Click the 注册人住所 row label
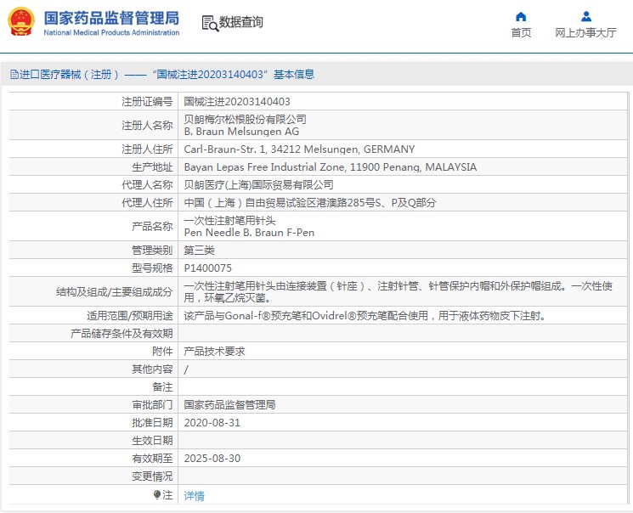This screenshot has height=513, width=633. pos(147,149)
